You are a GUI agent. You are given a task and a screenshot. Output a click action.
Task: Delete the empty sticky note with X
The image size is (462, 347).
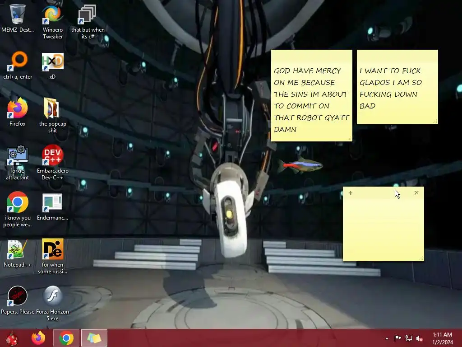[416, 192]
